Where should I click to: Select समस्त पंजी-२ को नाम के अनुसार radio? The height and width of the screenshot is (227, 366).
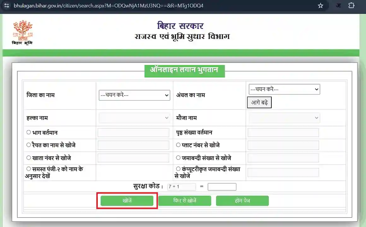[x=29, y=169]
